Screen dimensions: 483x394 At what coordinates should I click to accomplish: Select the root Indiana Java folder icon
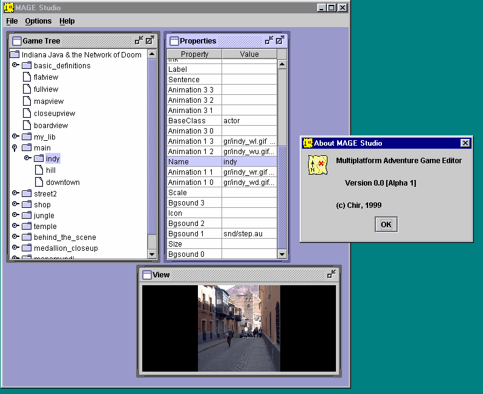click(x=15, y=54)
